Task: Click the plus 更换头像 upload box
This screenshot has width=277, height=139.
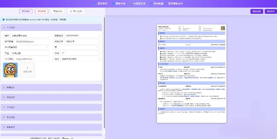Action: point(27,70)
